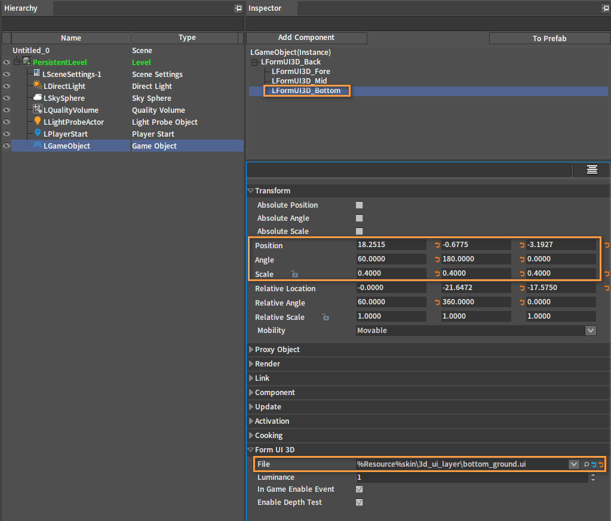Hide PersistentLevel with its eye icon

(x=7, y=62)
